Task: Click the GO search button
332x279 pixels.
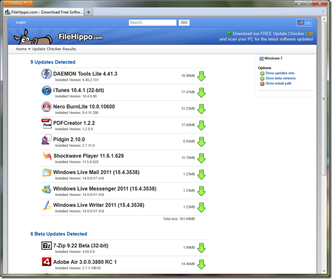Action: click(184, 22)
